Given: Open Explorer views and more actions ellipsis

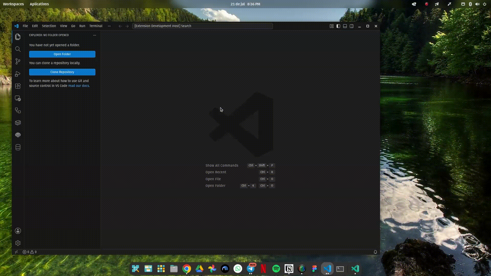Looking at the screenshot, I should (x=95, y=35).
